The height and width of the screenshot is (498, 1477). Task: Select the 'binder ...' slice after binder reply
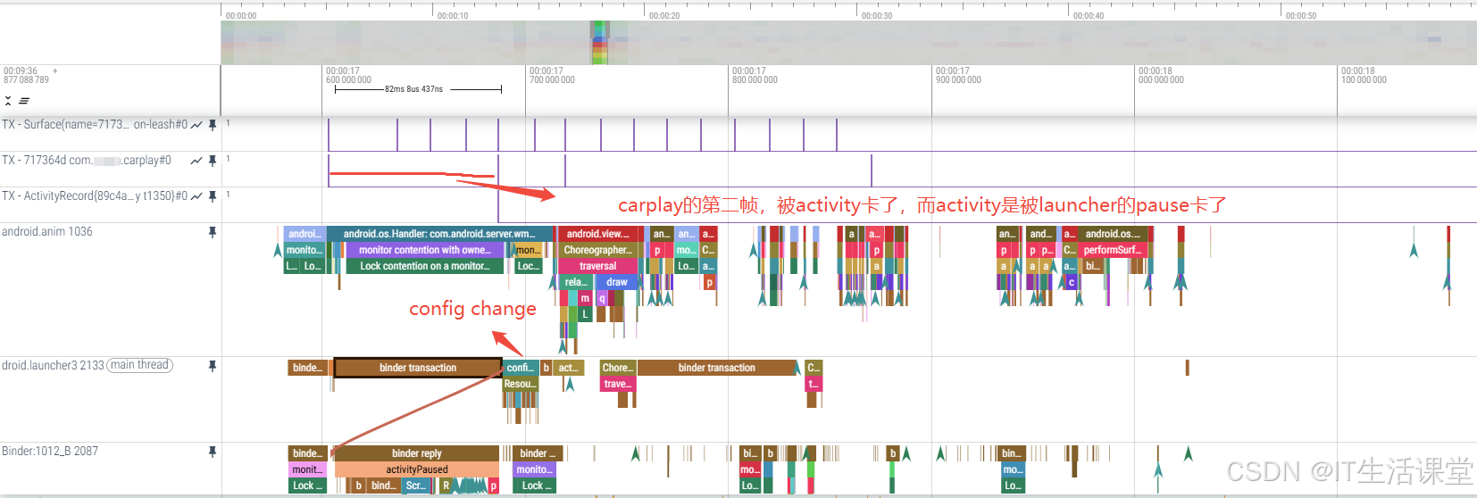click(538, 453)
